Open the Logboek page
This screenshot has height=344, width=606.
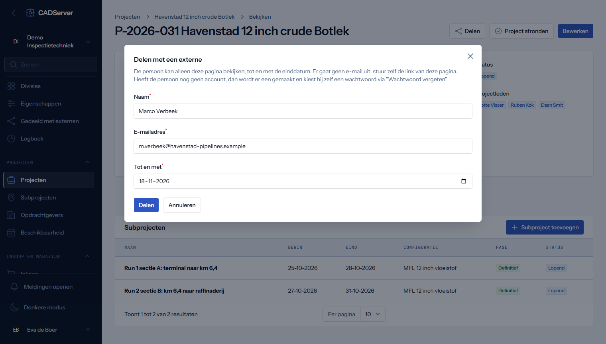pos(49,139)
